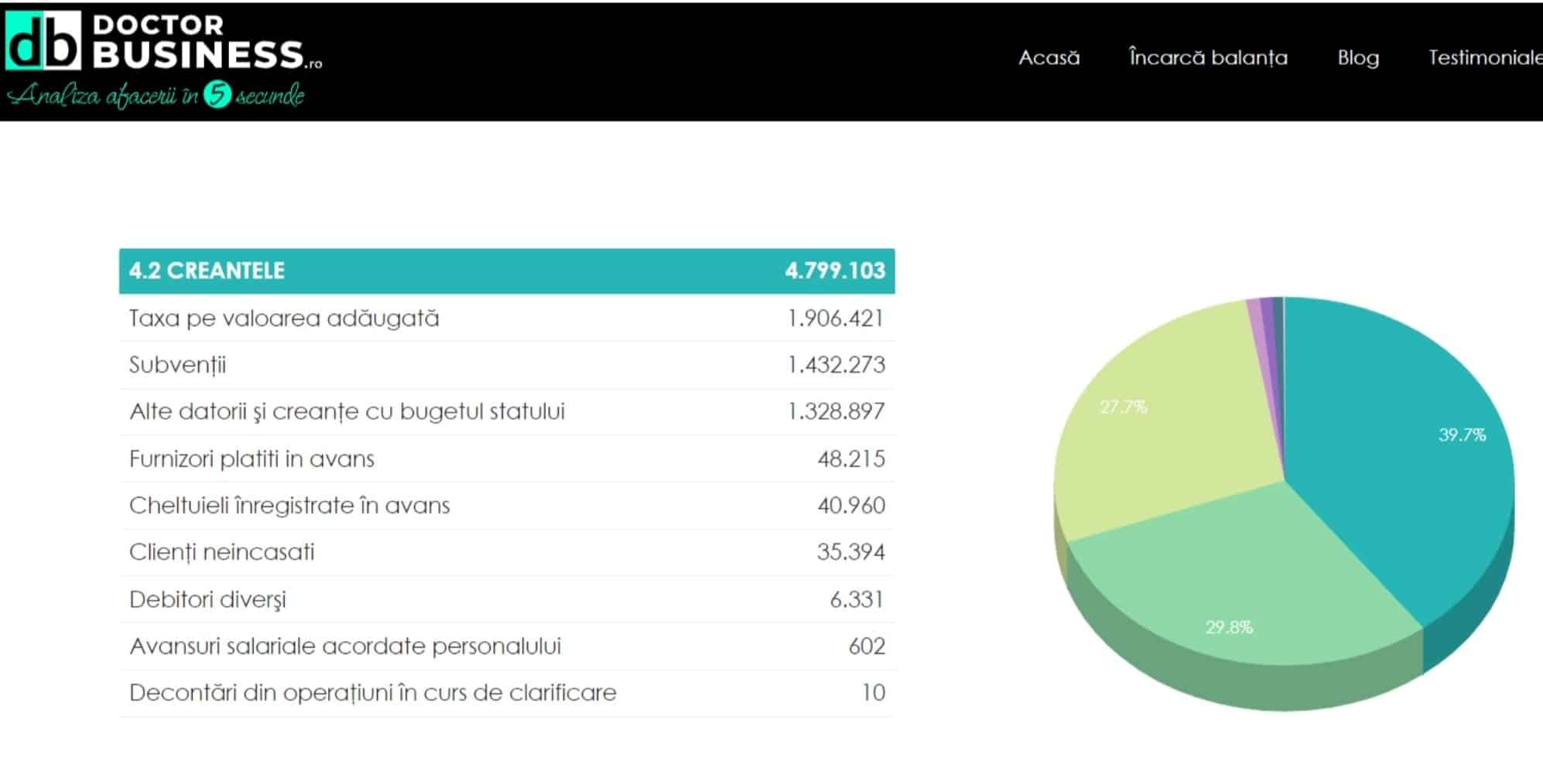
Task: Select the Debitori diverşi row
Action: pos(506,599)
